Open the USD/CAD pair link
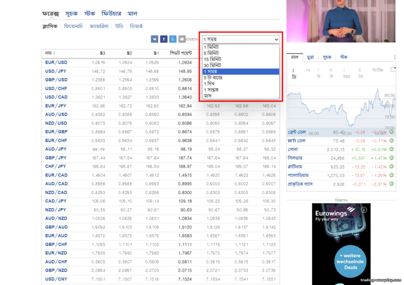 pos(56,97)
